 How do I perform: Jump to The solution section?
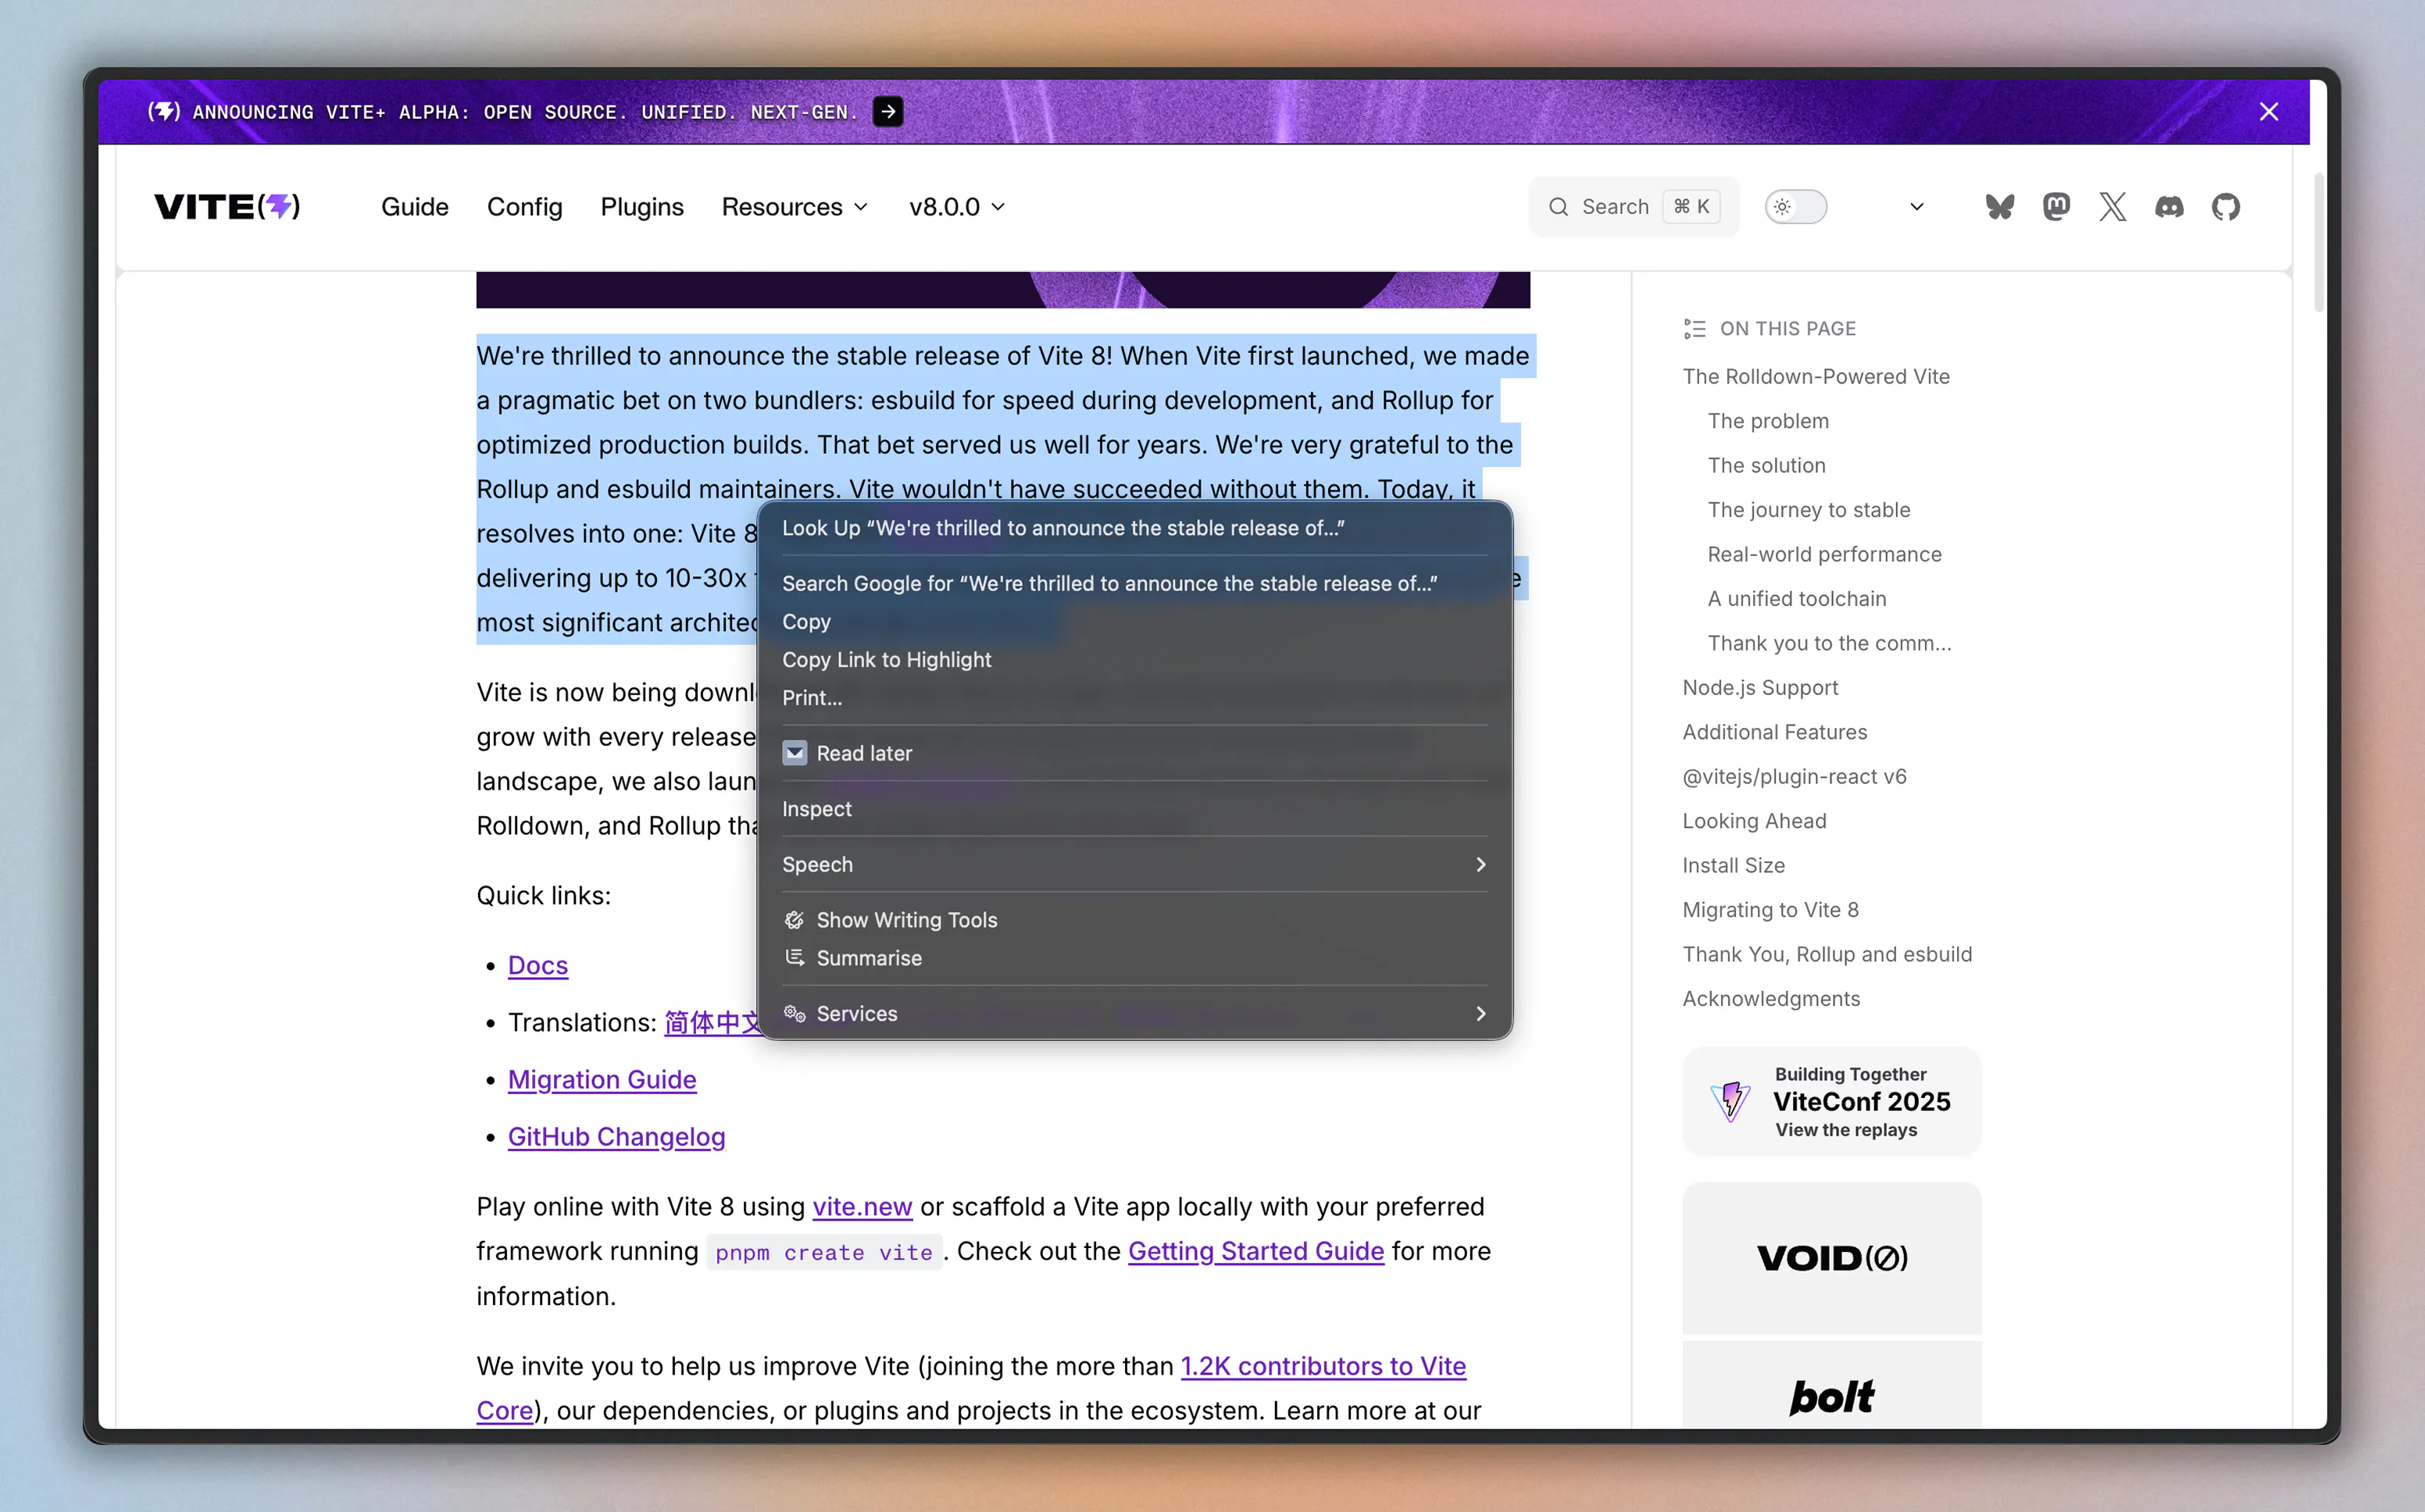1767,465
